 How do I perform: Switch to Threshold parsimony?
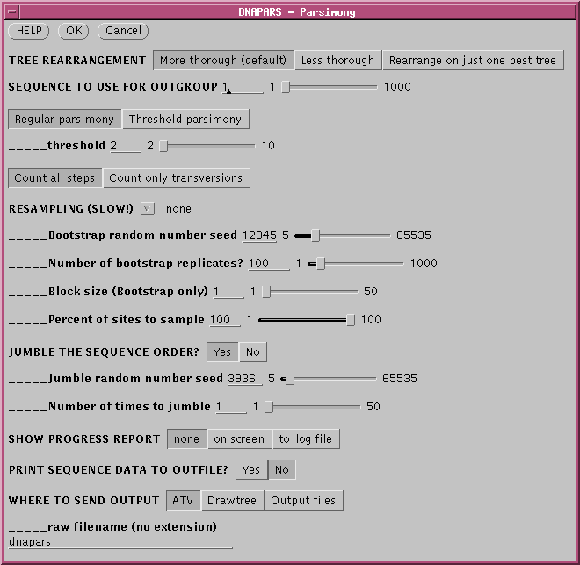(185, 120)
